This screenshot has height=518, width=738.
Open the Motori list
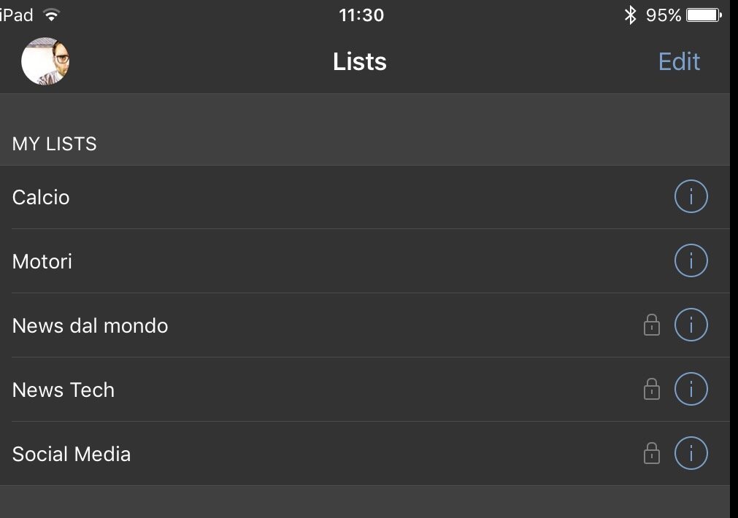[x=365, y=261]
